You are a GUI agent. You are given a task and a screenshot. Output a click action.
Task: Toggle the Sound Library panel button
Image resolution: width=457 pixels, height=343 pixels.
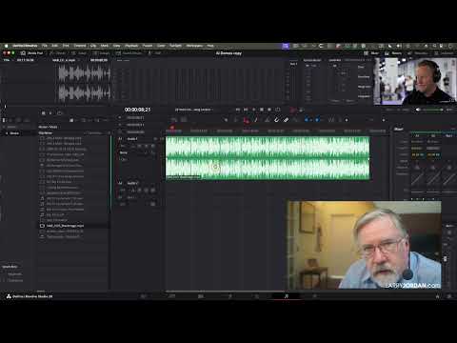click(129, 53)
